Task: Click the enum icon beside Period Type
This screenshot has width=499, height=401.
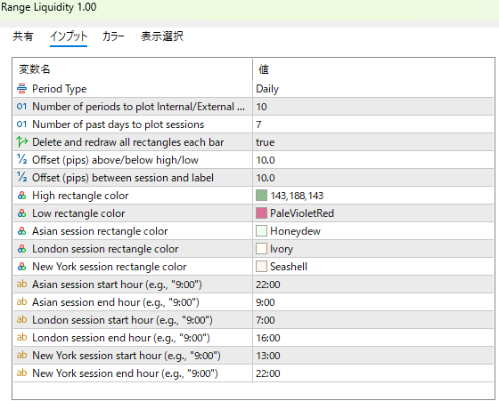Action: point(21,89)
